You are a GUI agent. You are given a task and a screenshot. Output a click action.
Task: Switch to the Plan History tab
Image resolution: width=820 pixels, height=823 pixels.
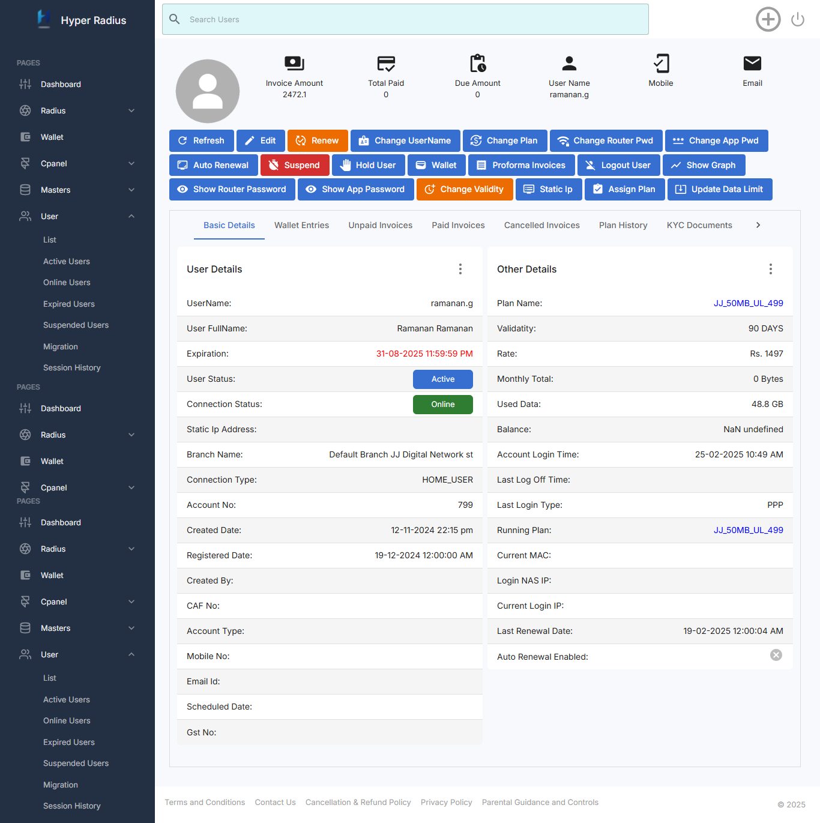pyautogui.click(x=623, y=225)
